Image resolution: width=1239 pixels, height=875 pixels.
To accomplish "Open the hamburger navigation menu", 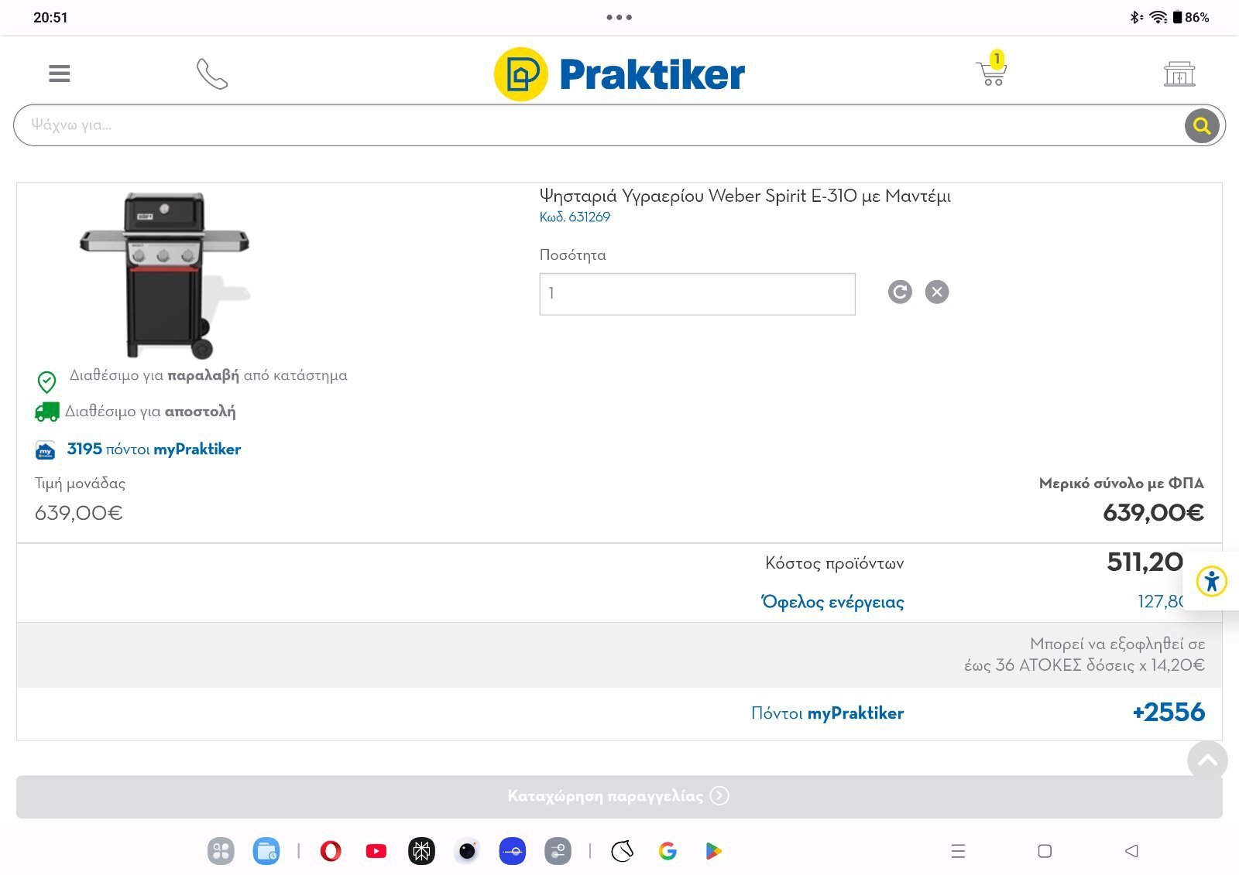I will pos(60,73).
